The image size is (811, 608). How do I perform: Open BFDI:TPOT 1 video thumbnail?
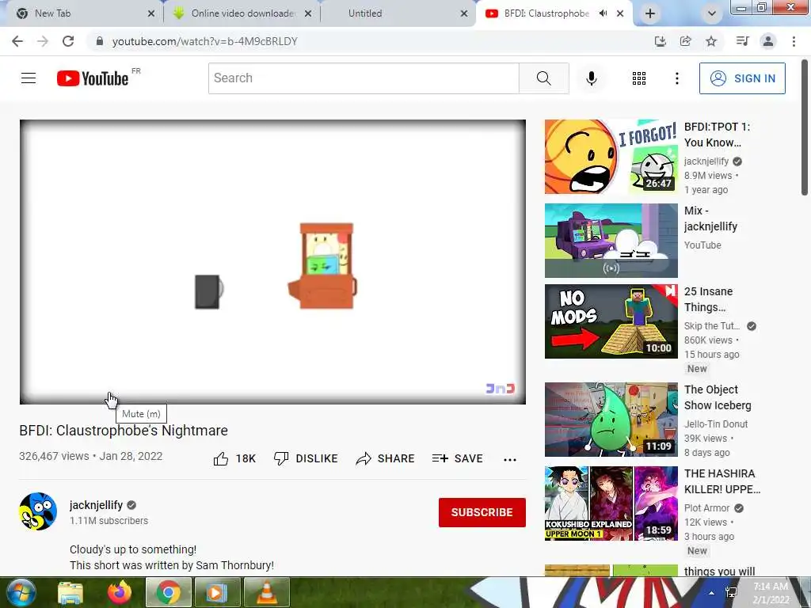[x=611, y=157]
